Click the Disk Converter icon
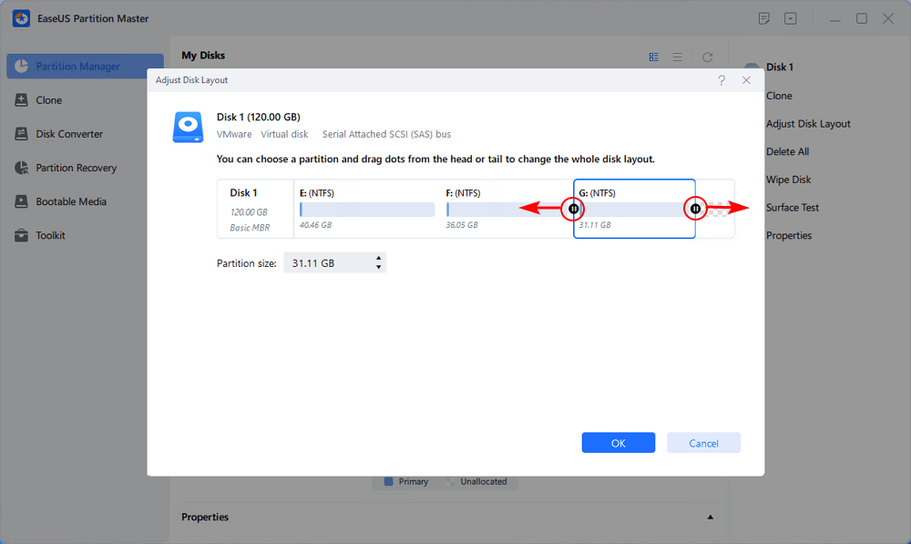The image size is (911, 544). (x=22, y=134)
